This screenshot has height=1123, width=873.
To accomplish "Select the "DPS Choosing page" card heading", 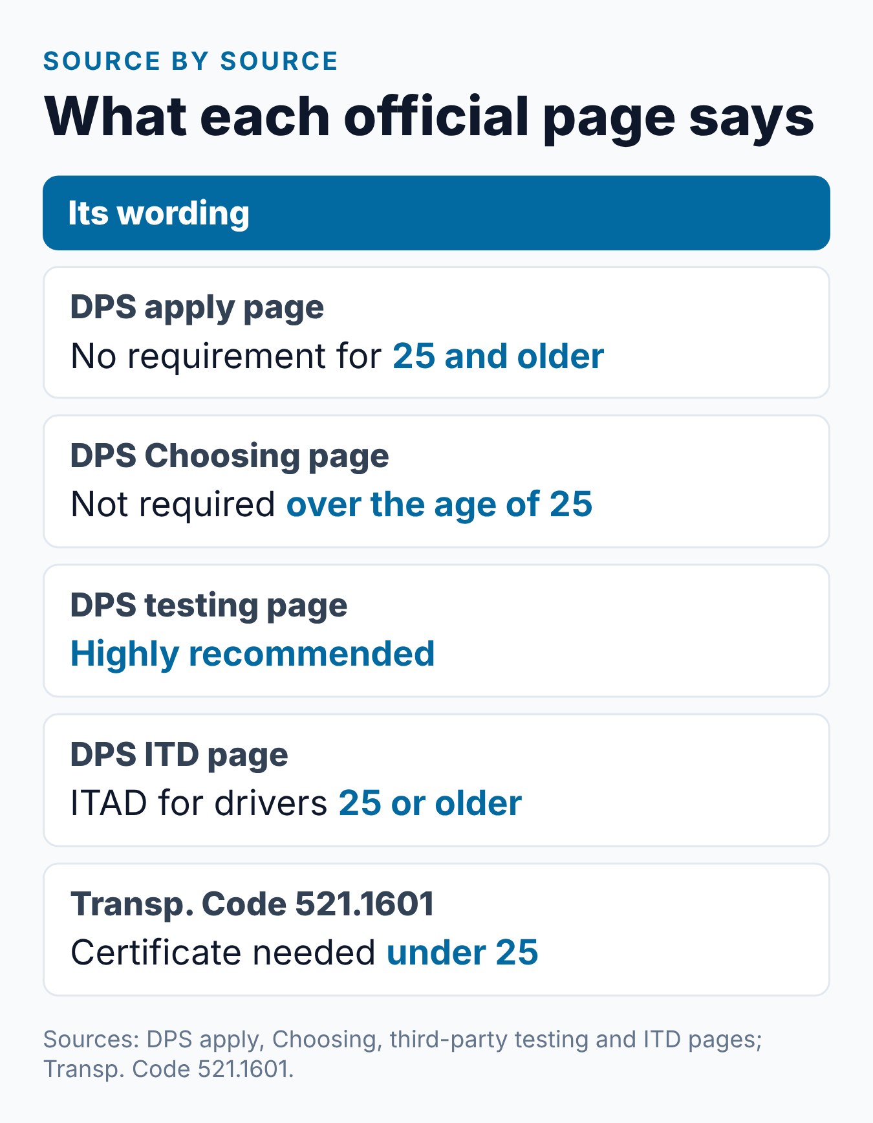I will click(x=230, y=456).
